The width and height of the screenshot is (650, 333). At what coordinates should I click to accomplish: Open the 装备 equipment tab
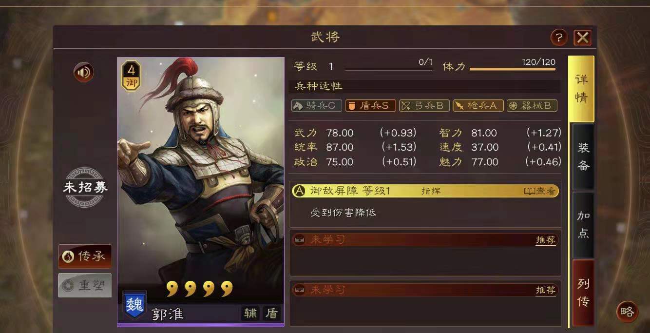pyautogui.click(x=583, y=157)
